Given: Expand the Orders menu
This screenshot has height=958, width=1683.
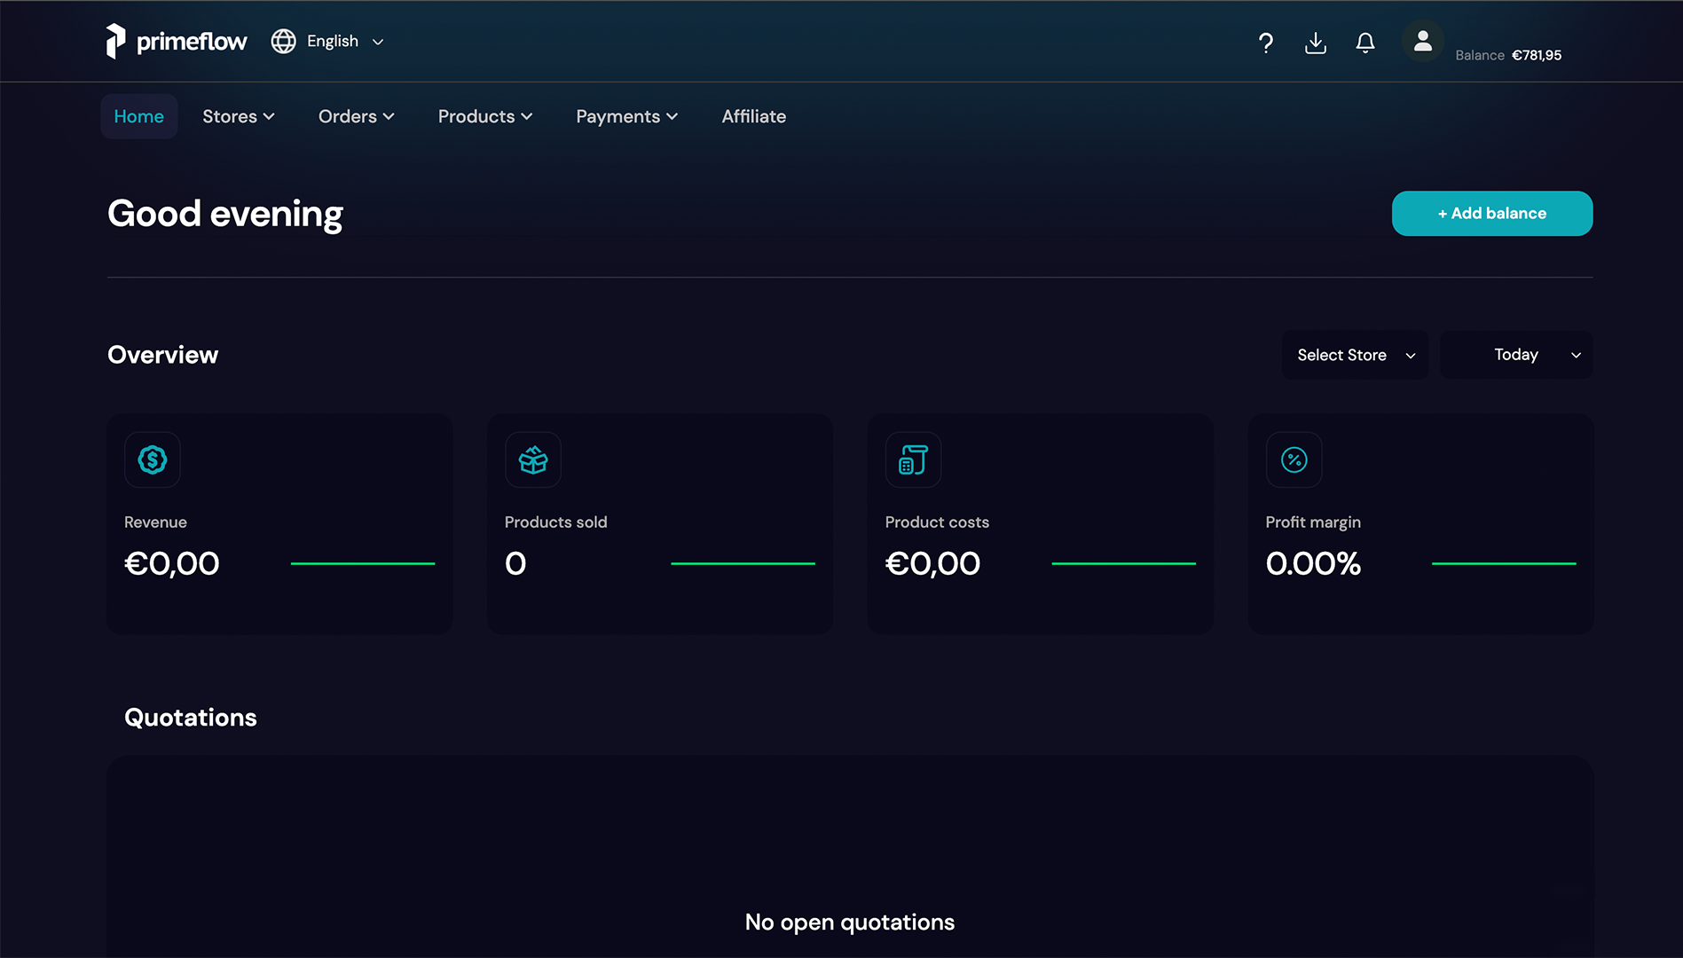Looking at the screenshot, I should (x=357, y=116).
